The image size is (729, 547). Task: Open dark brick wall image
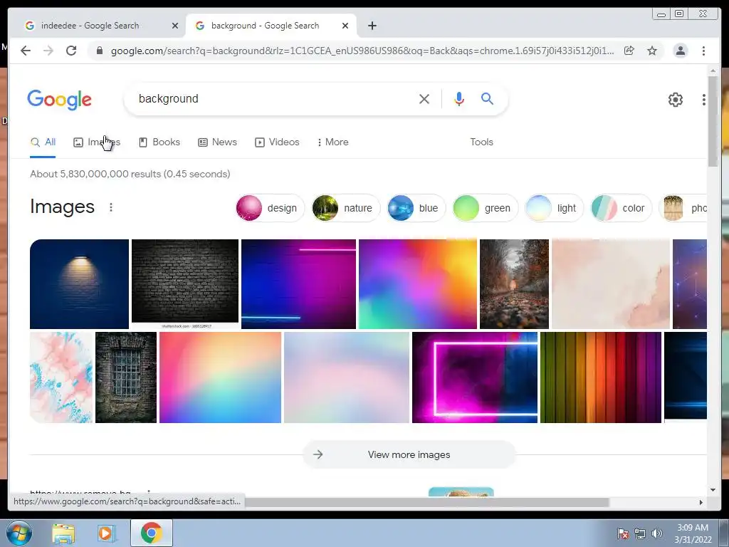(185, 284)
